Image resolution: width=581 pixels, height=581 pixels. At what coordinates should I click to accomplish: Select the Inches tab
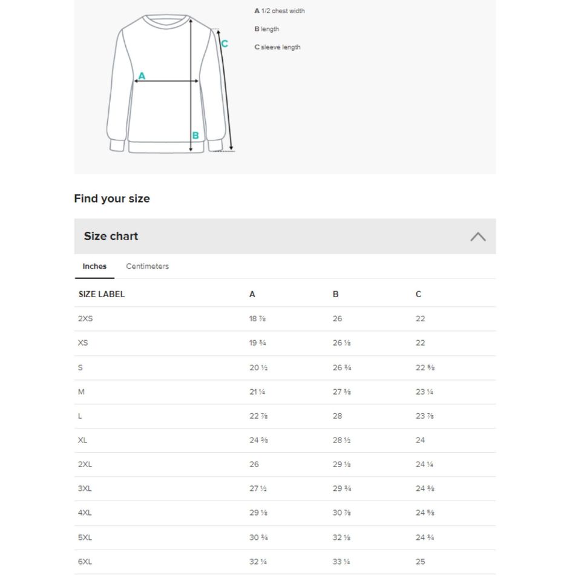(x=94, y=266)
